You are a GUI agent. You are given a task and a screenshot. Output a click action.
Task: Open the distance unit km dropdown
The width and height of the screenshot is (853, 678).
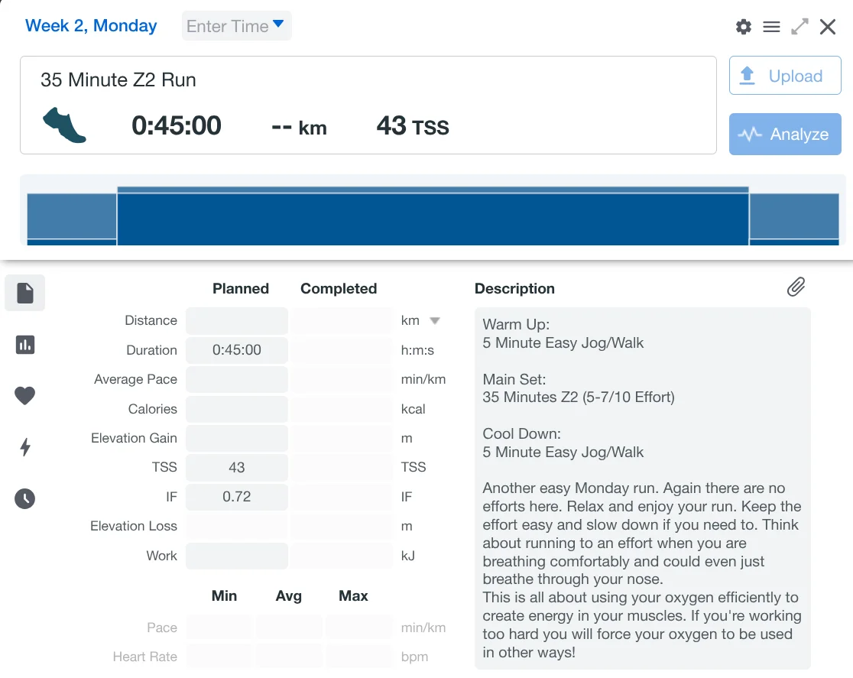[434, 321]
